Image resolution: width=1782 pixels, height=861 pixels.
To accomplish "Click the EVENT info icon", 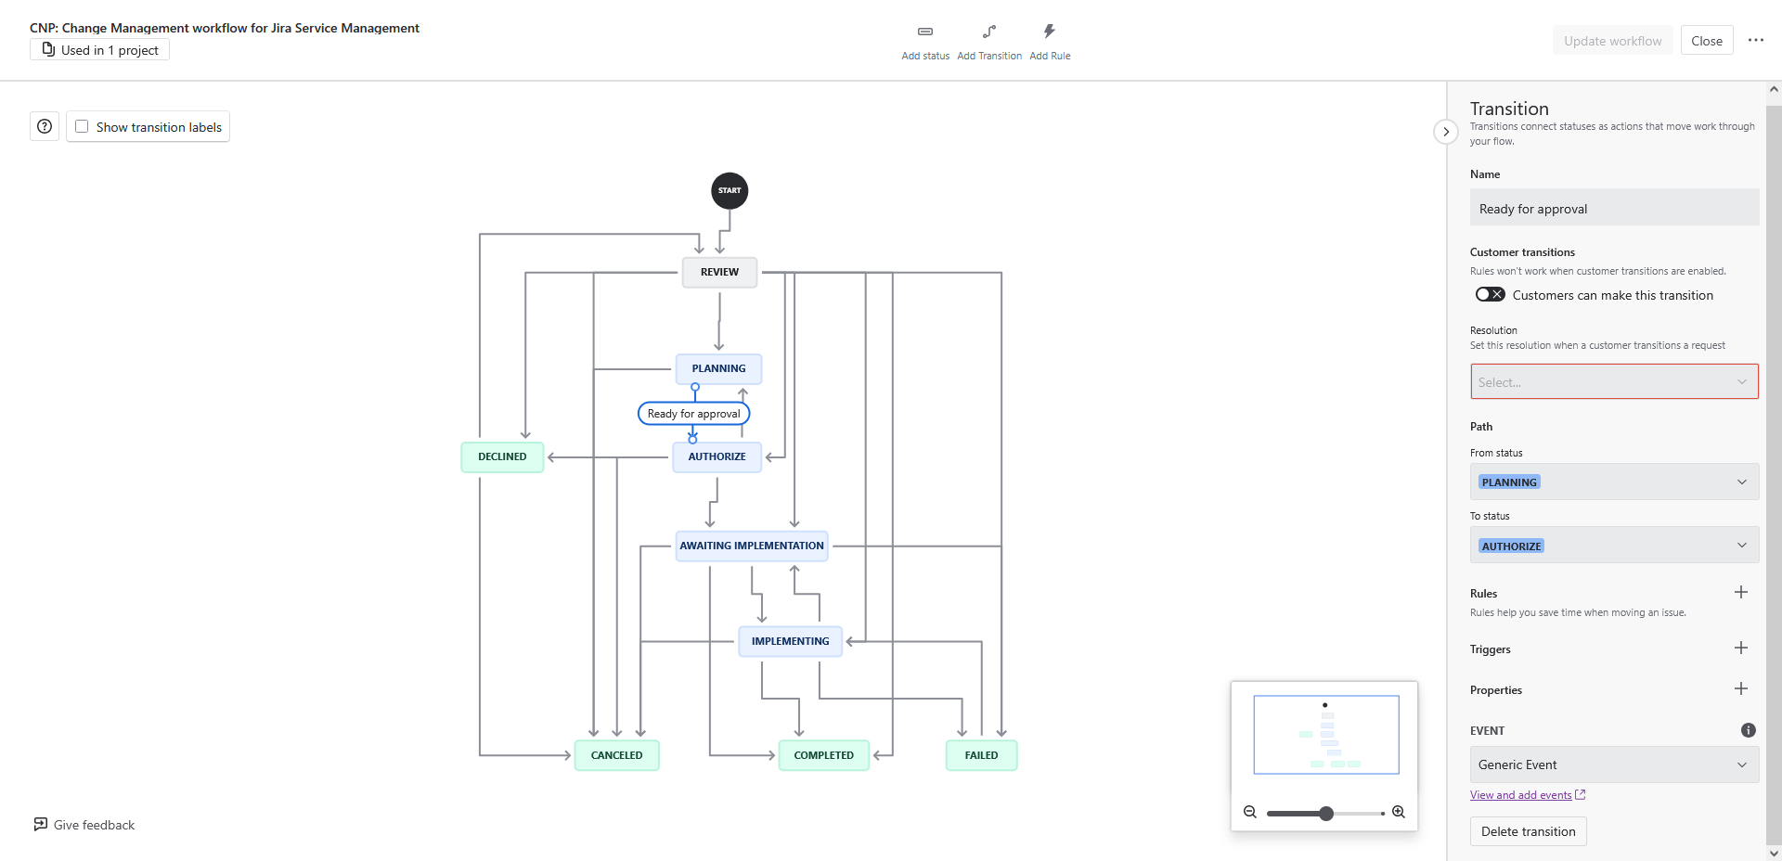I will tap(1748, 730).
